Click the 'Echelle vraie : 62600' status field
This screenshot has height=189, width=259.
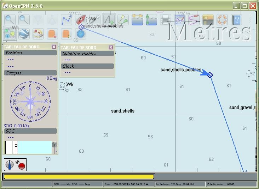(x=231, y=184)
